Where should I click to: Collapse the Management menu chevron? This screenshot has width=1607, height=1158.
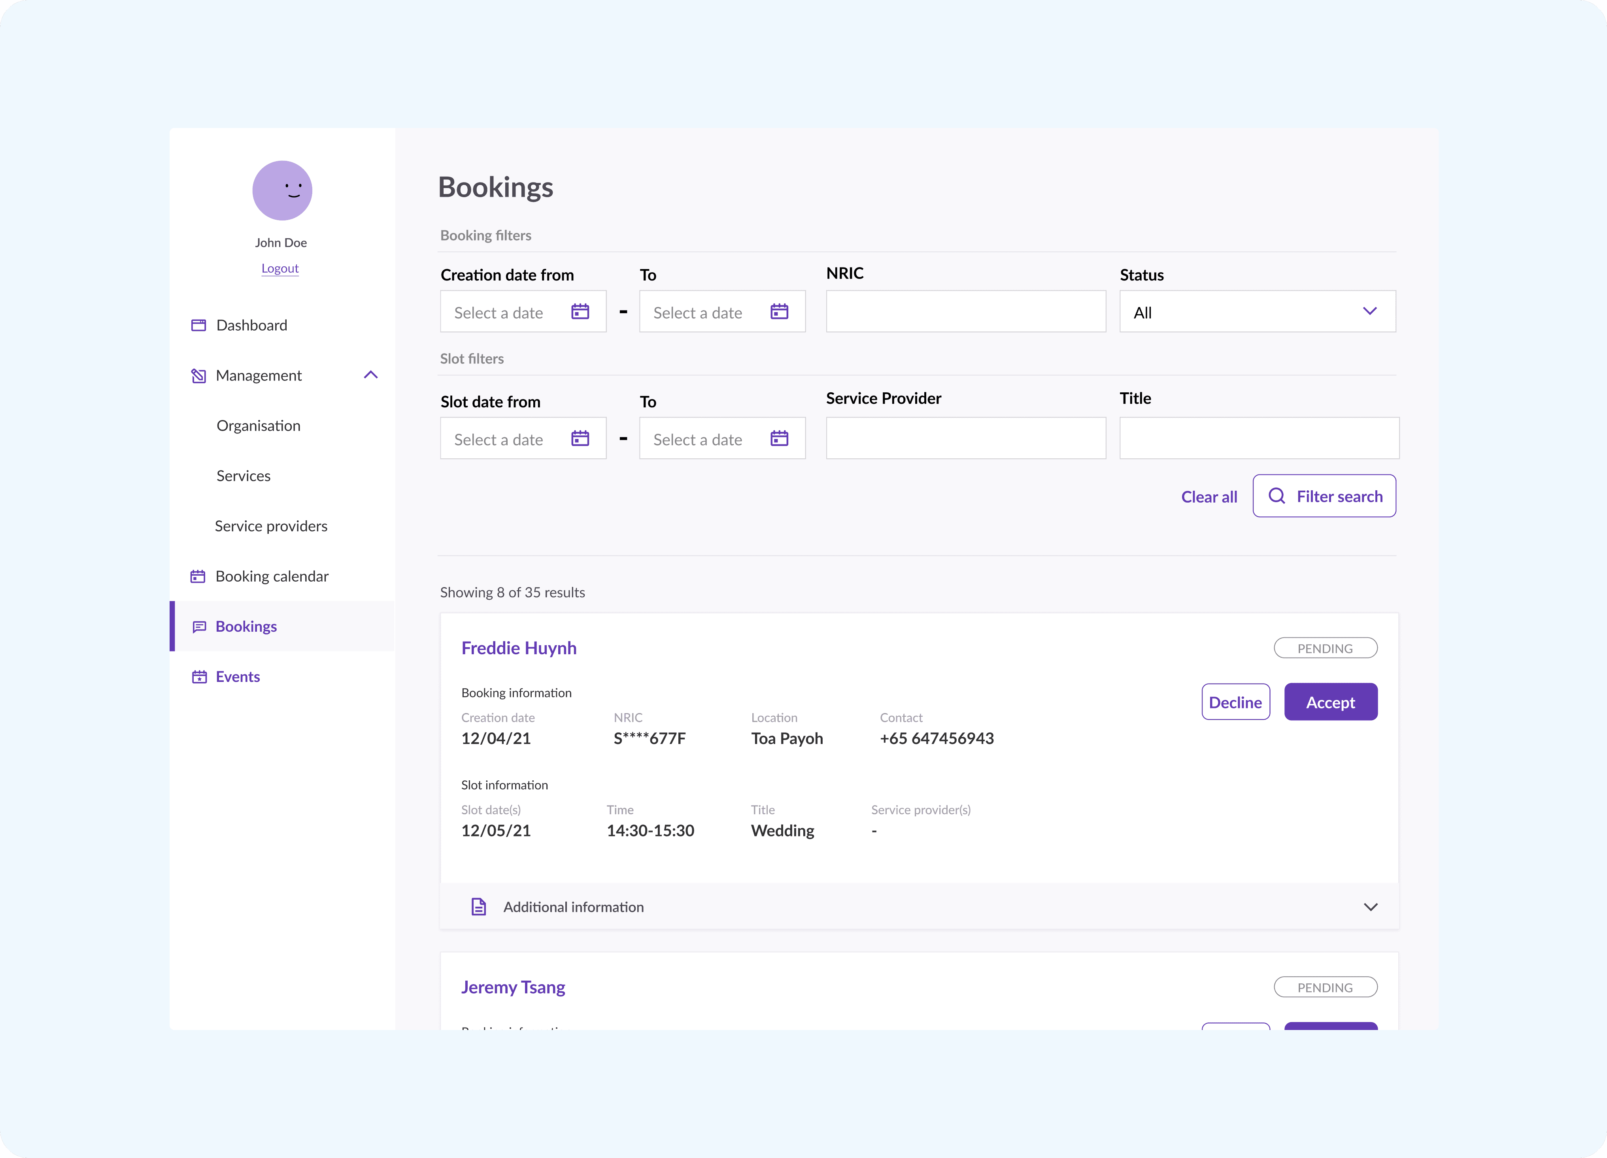coord(370,375)
